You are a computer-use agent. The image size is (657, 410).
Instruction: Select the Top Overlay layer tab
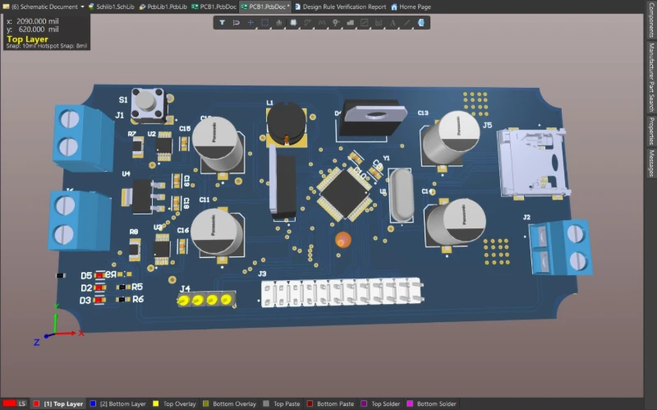179,403
